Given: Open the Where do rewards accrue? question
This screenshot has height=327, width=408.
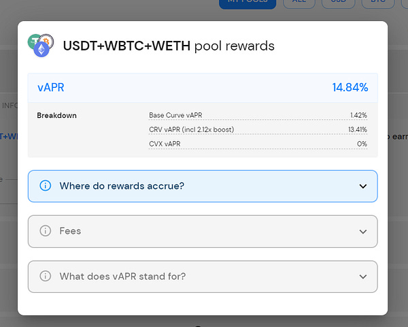Looking at the screenshot, I should click(122, 186).
